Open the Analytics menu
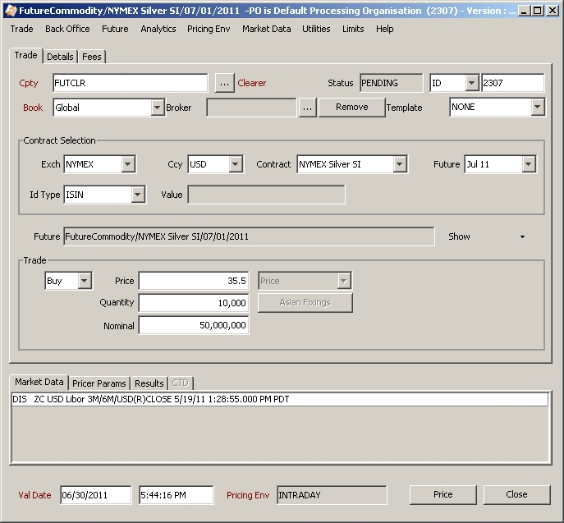 click(158, 29)
